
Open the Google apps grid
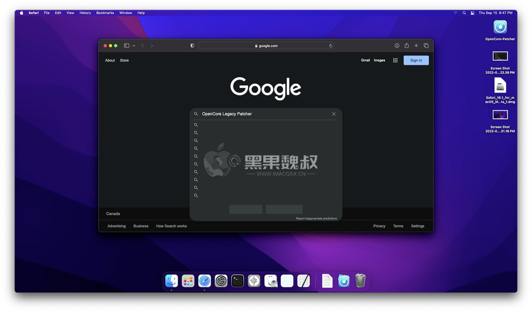[x=395, y=60]
